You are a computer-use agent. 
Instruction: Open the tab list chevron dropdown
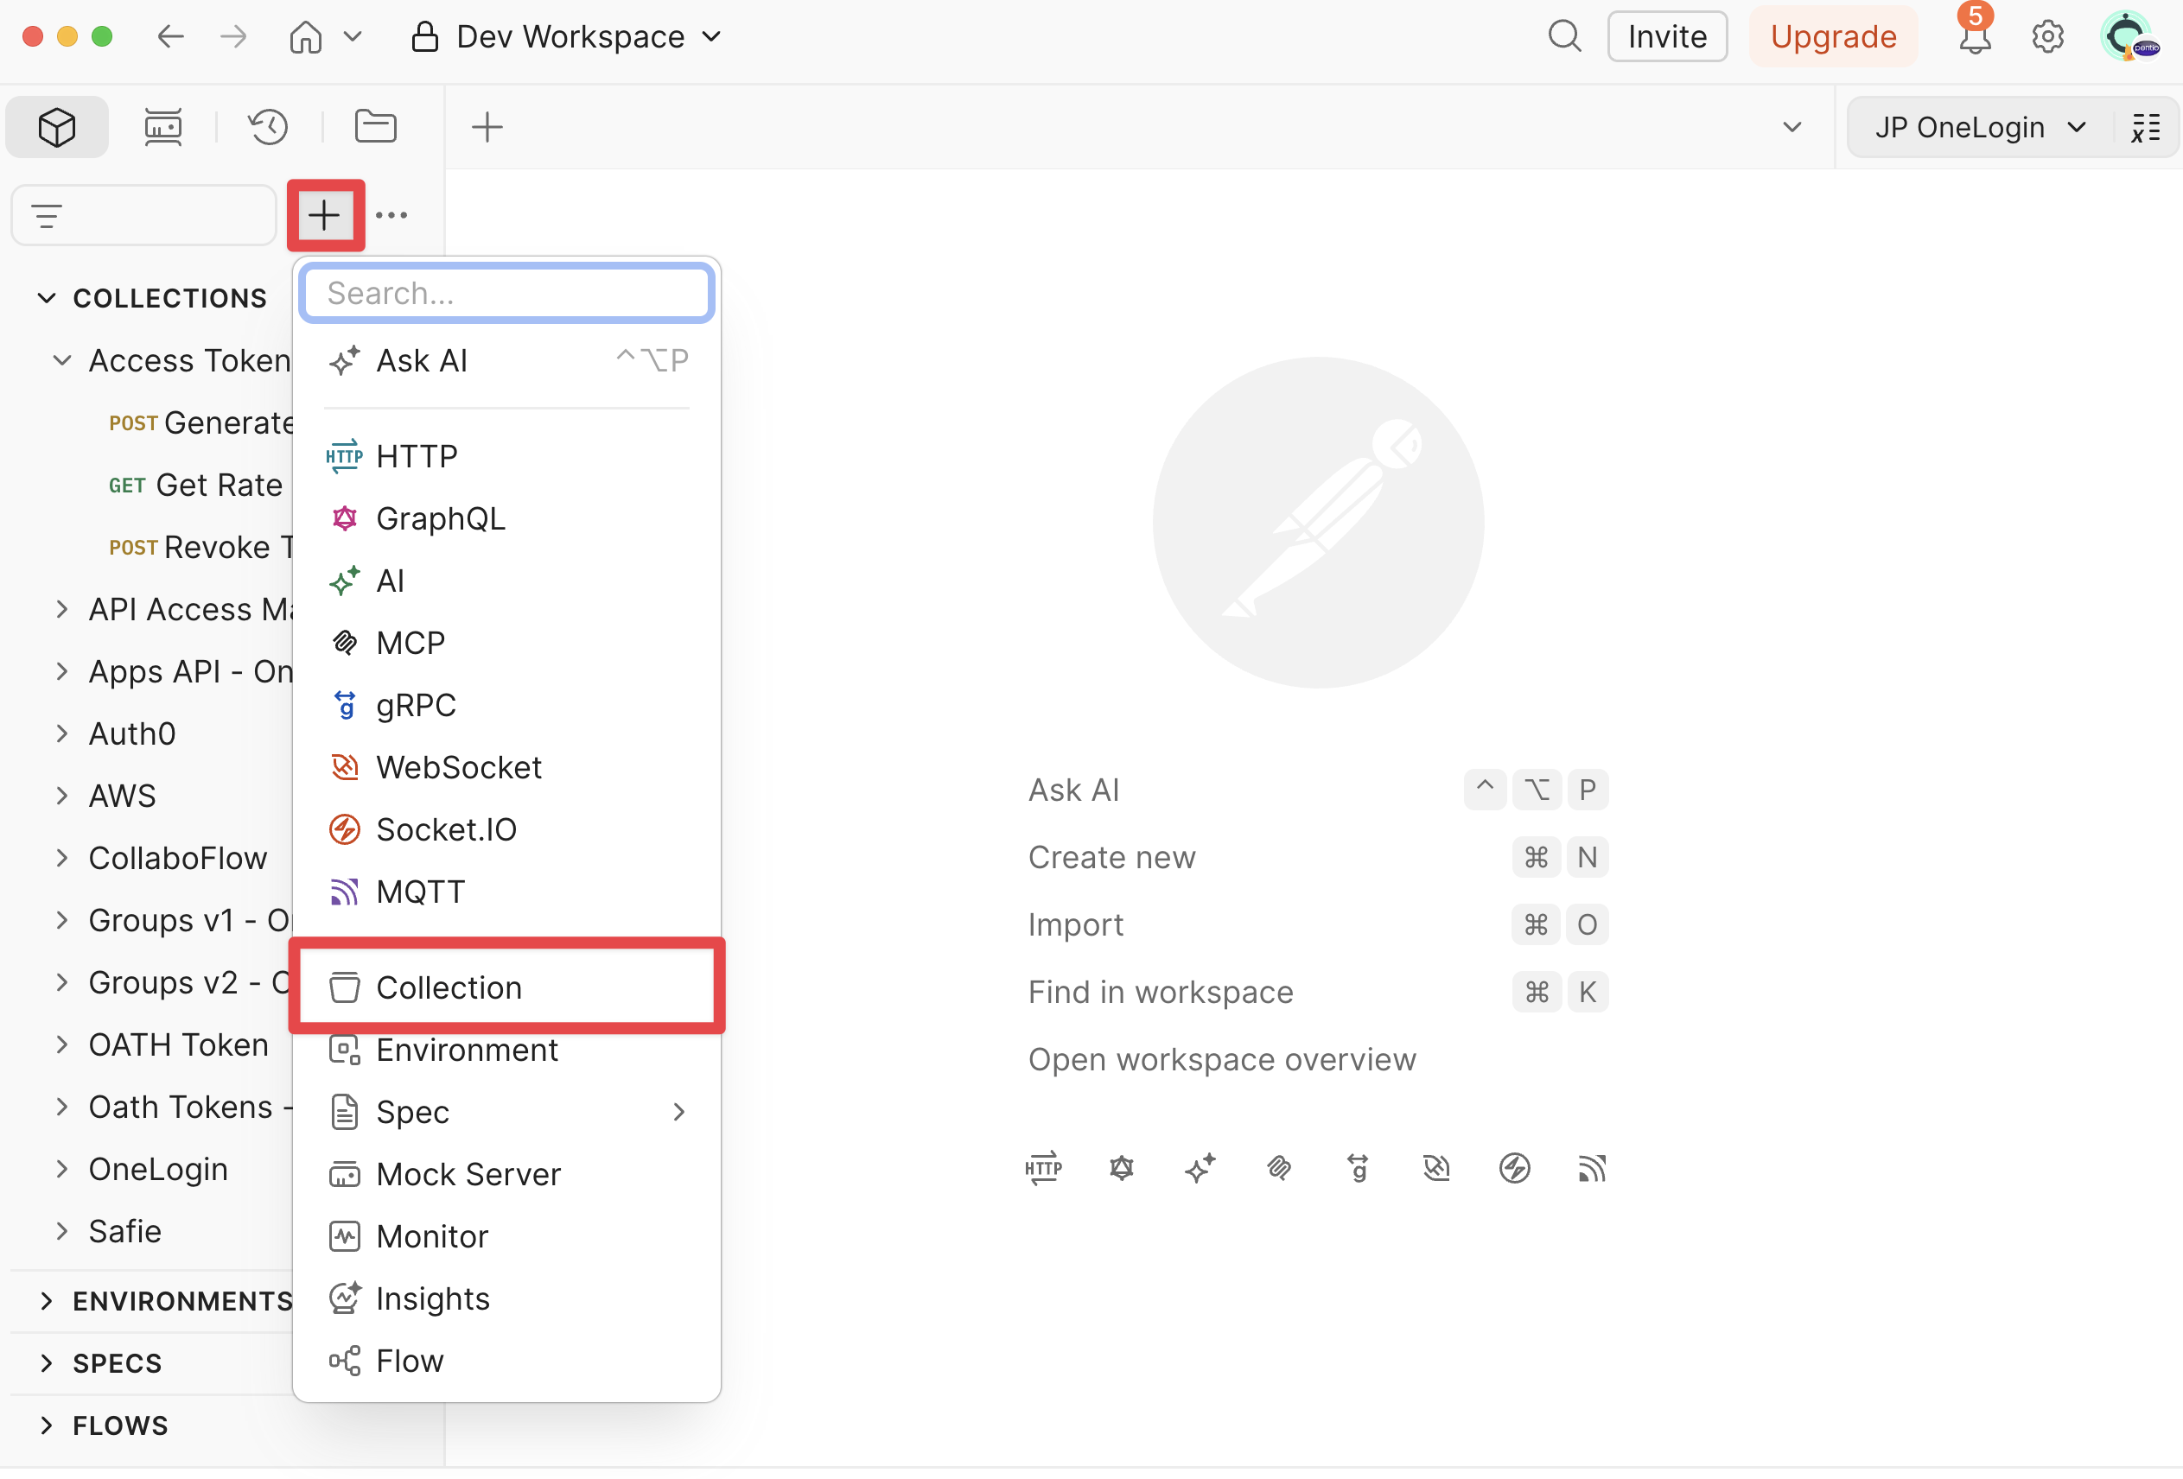[1792, 127]
